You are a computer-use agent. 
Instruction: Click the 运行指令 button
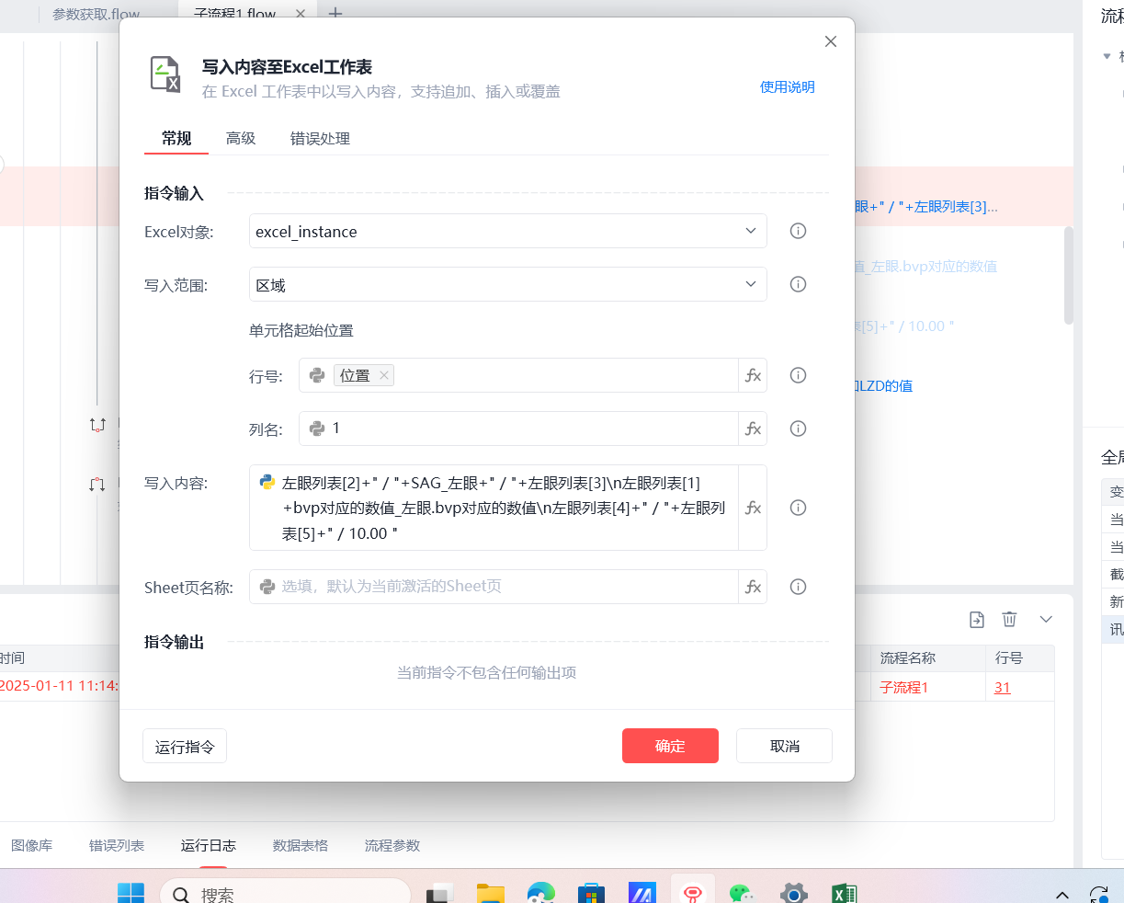185,746
